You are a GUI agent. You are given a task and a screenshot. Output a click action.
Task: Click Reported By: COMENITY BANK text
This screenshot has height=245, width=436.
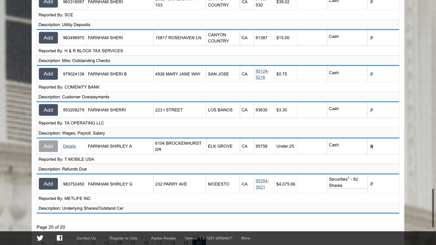(x=69, y=87)
